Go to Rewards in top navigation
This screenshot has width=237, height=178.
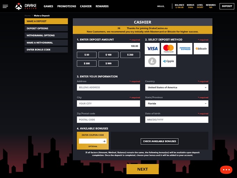102,6
